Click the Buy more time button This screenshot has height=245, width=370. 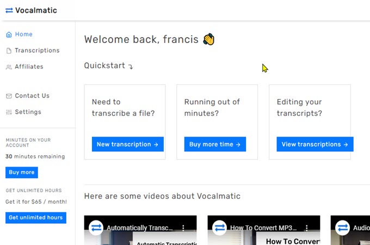[x=211, y=144]
